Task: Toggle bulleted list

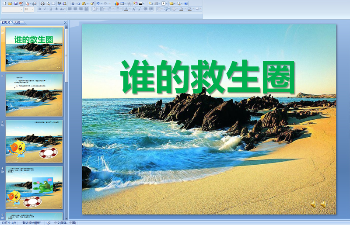Action: pyautogui.click(x=117, y=9)
